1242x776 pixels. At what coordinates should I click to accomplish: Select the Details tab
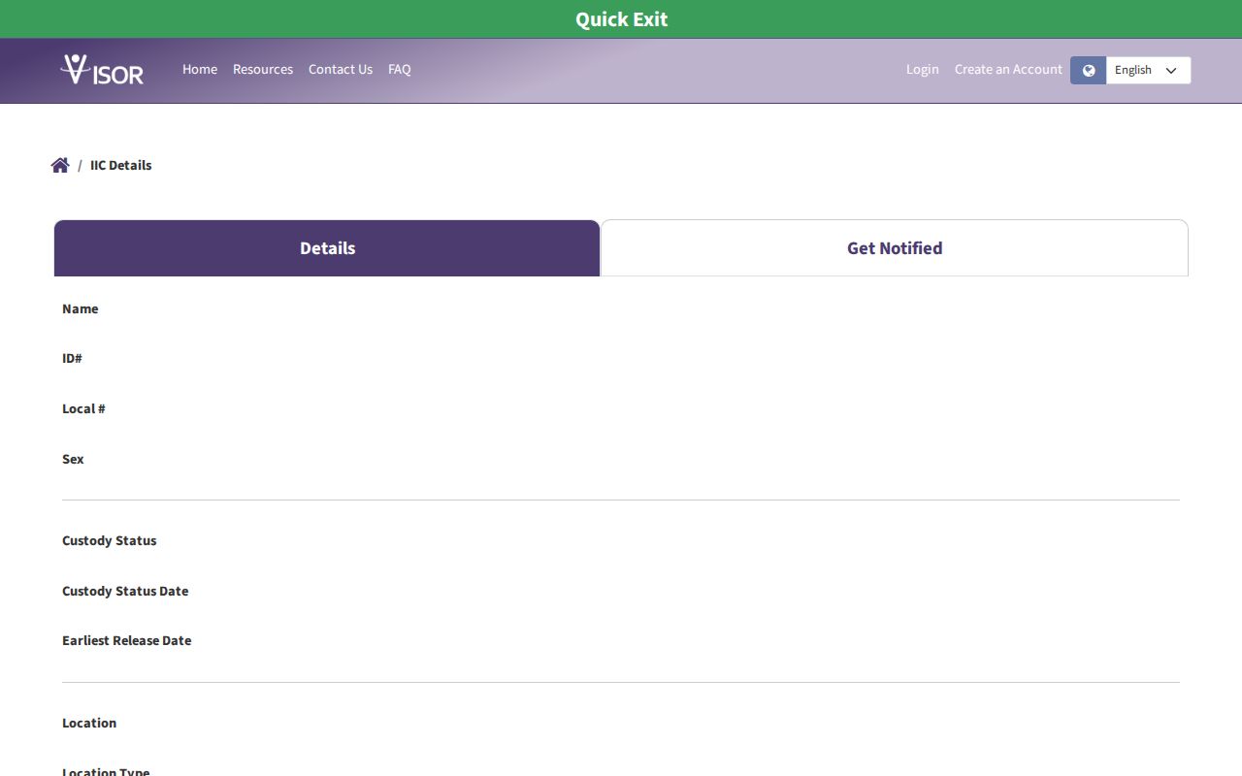pos(327,248)
